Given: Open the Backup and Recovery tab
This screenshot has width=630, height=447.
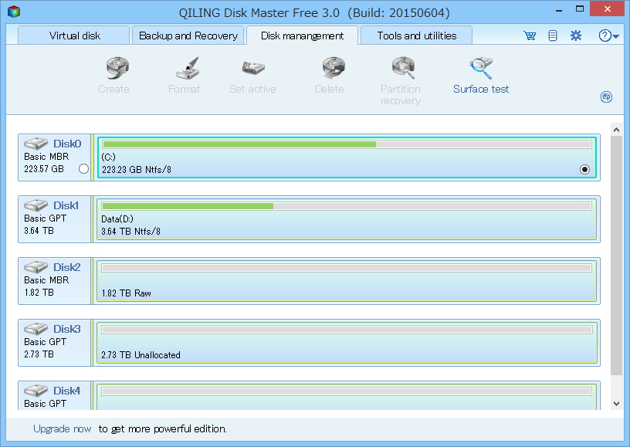Looking at the screenshot, I should (x=188, y=35).
